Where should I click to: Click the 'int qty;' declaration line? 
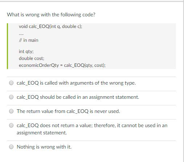26,52
